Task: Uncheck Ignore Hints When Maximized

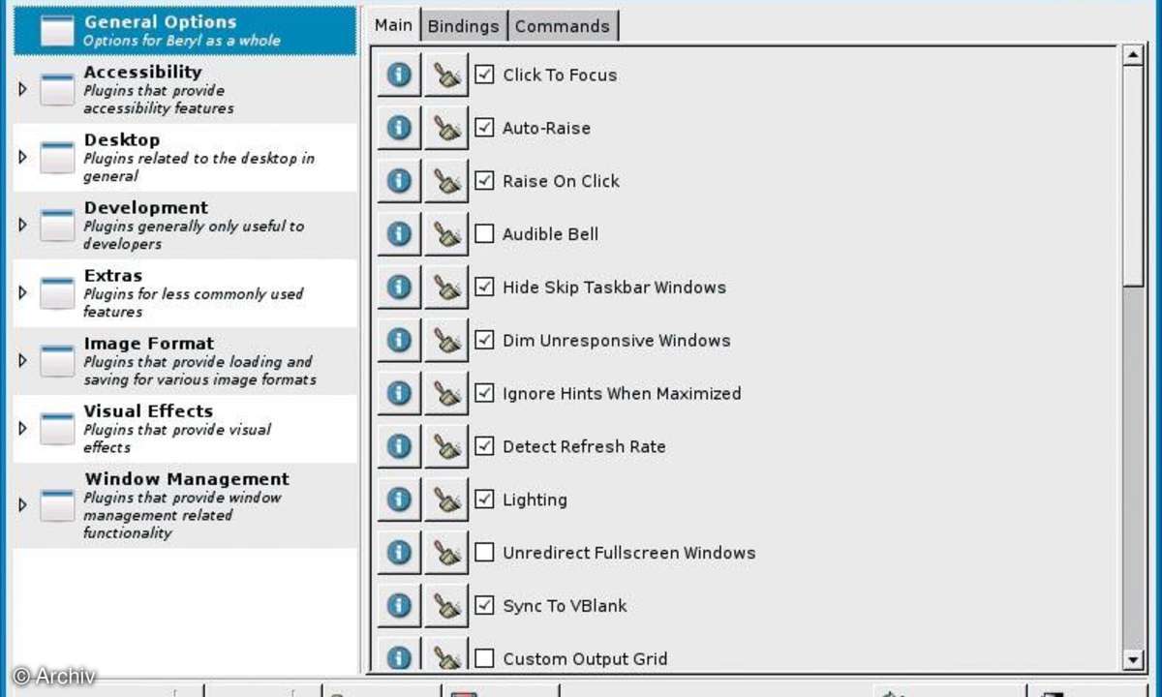Action: pos(485,394)
